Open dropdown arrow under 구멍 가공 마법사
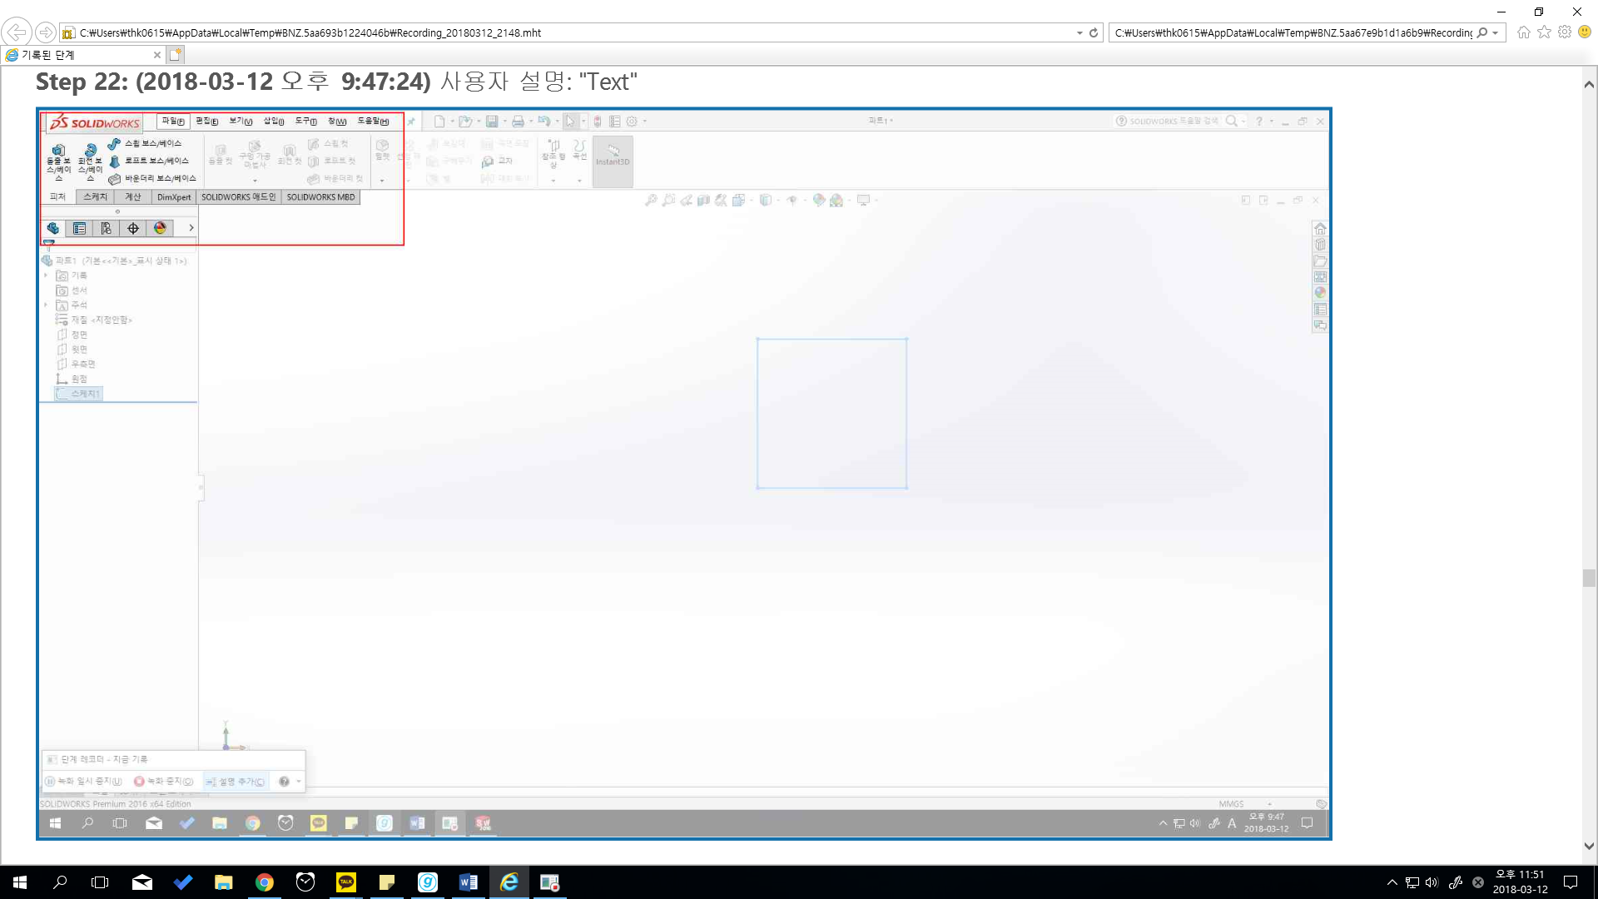The image size is (1598, 899). point(255,181)
